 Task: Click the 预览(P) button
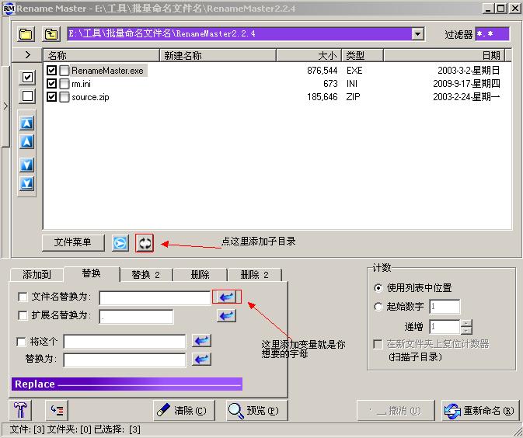tap(256, 410)
